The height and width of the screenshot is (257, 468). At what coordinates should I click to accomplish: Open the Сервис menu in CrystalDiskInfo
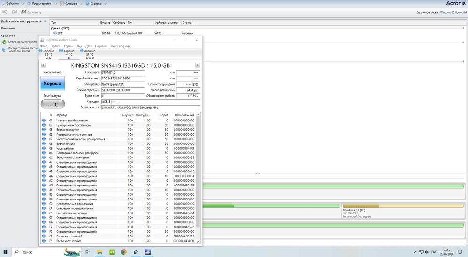click(x=69, y=46)
